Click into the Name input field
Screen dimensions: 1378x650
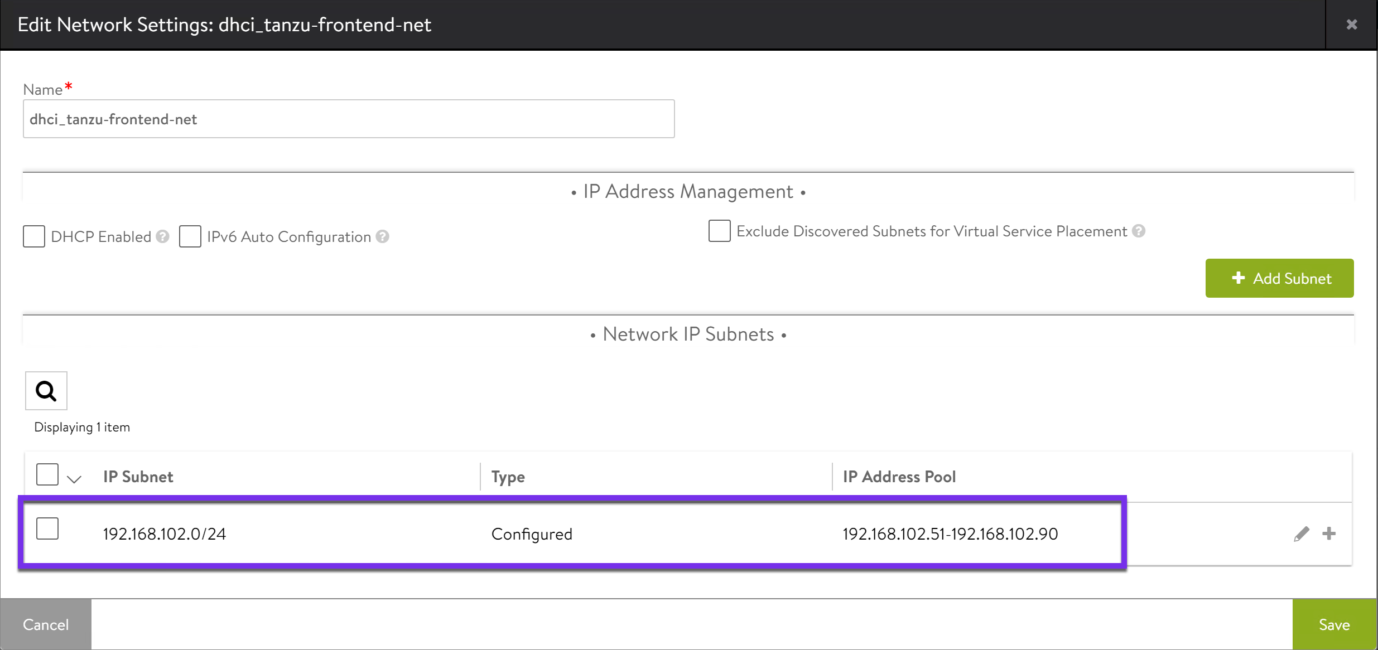click(x=349, y=119)
